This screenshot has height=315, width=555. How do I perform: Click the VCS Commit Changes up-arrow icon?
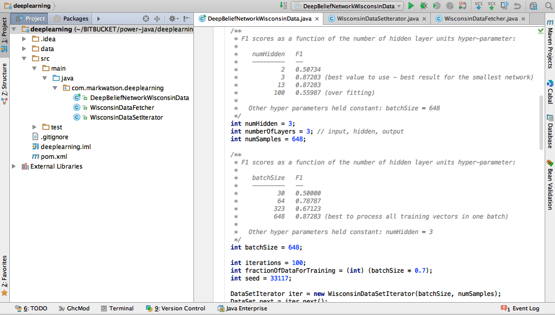492,7
